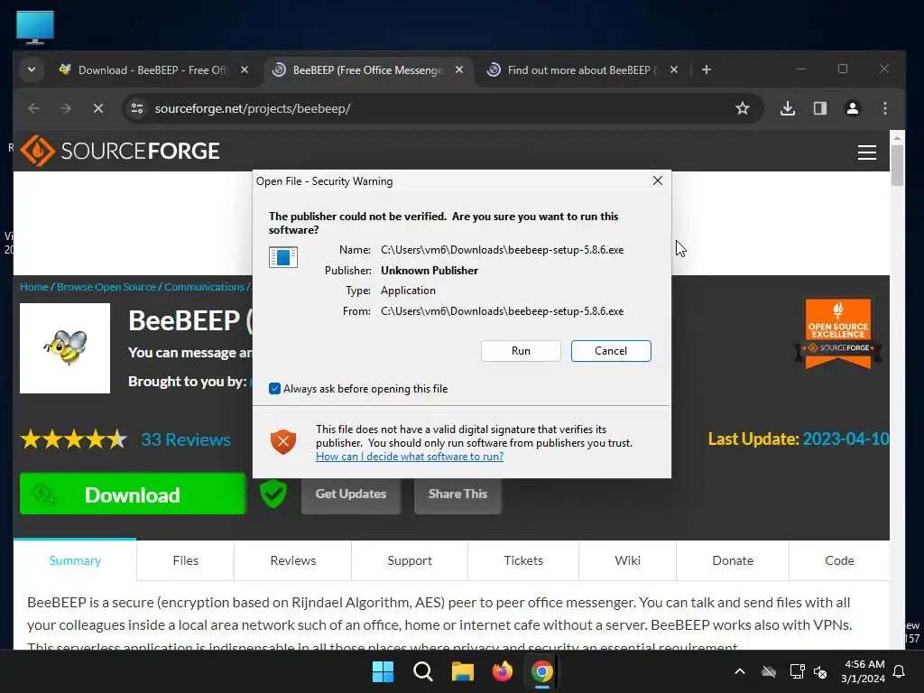The image size is (924, 693).
Task: Select the Summary tab
Action: pyautogui.click(x=75, y=560)
